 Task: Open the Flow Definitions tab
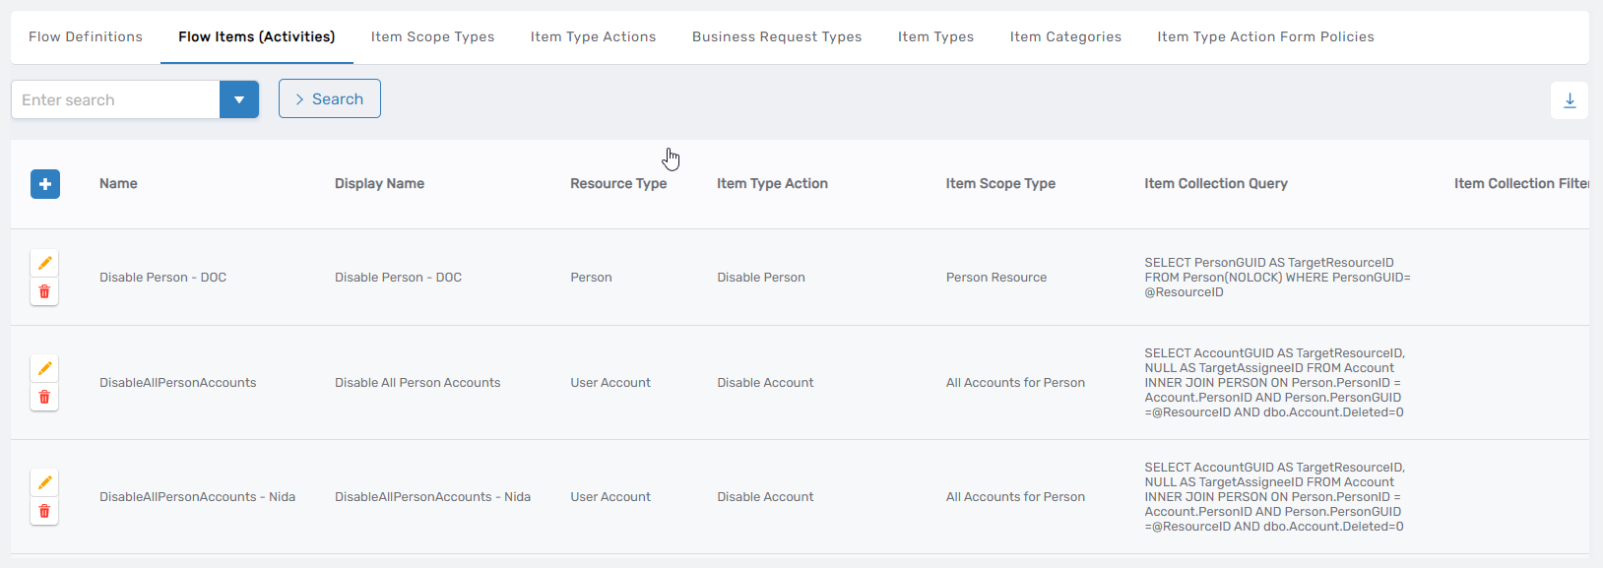click(x=86, y=37)
